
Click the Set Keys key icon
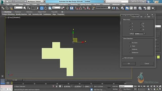pyautogui.click(x=109, y=88)
